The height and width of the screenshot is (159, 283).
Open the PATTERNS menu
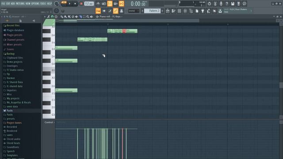[x=20, y=4]
